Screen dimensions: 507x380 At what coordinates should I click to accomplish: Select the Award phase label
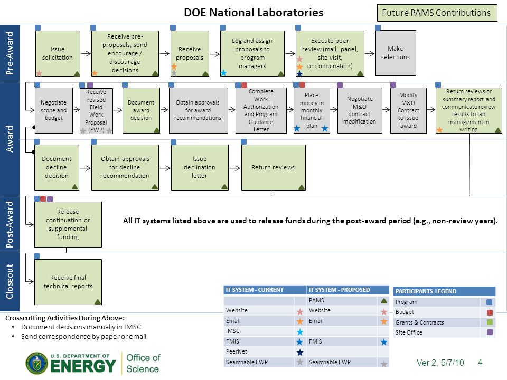(x=10, y=139)
